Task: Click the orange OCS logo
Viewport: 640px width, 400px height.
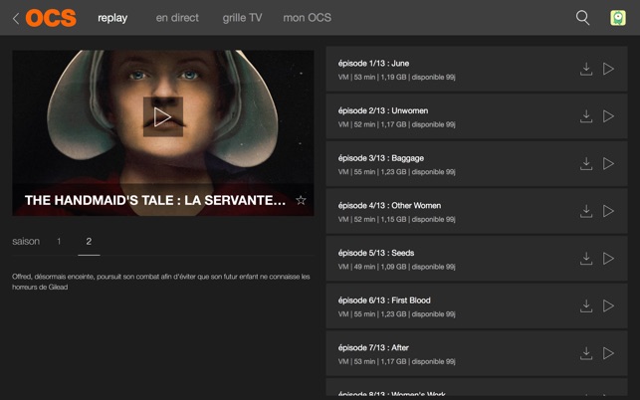Action: pos(51,18)
